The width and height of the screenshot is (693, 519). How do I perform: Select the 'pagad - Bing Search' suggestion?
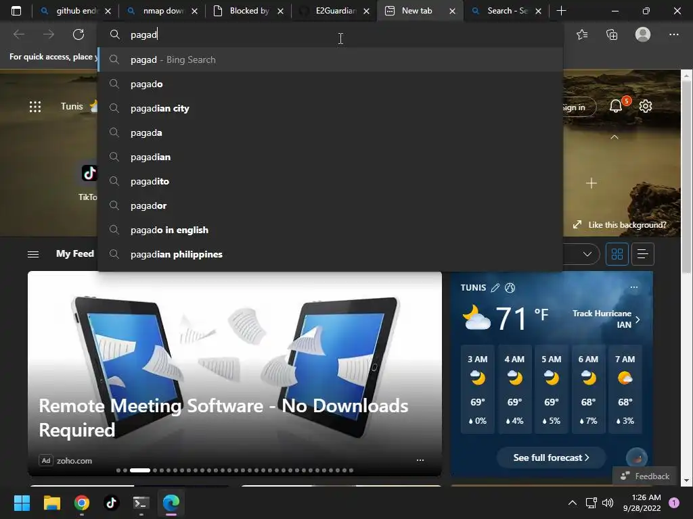click(x=330, y=59)
